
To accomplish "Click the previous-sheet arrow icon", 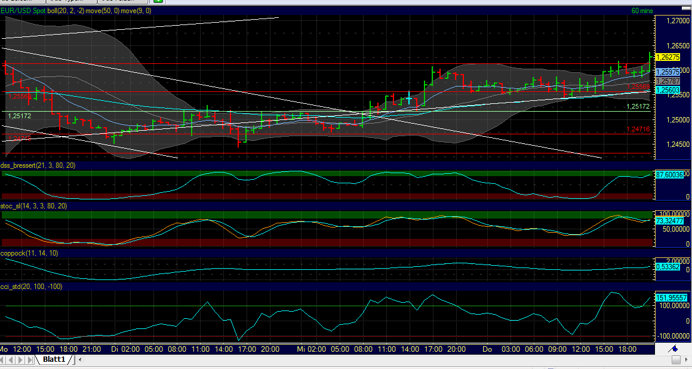I will click(11, 359).
